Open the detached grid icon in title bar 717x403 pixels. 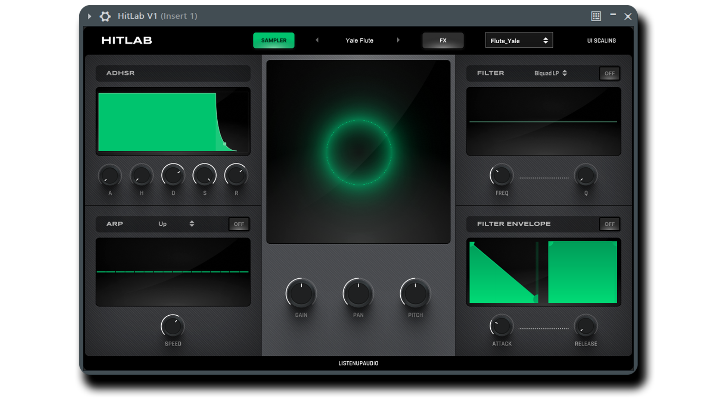point(596,16)
